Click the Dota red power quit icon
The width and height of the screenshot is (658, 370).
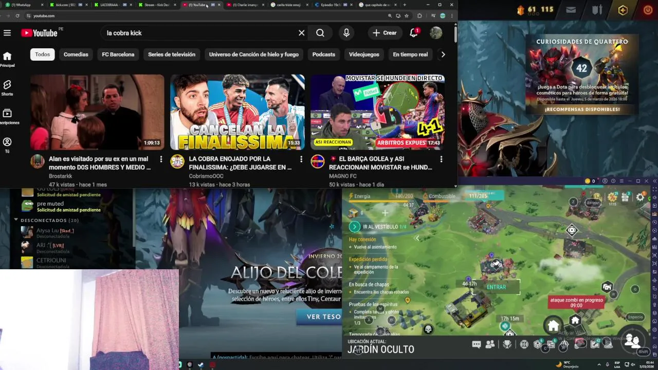[647, 10]
